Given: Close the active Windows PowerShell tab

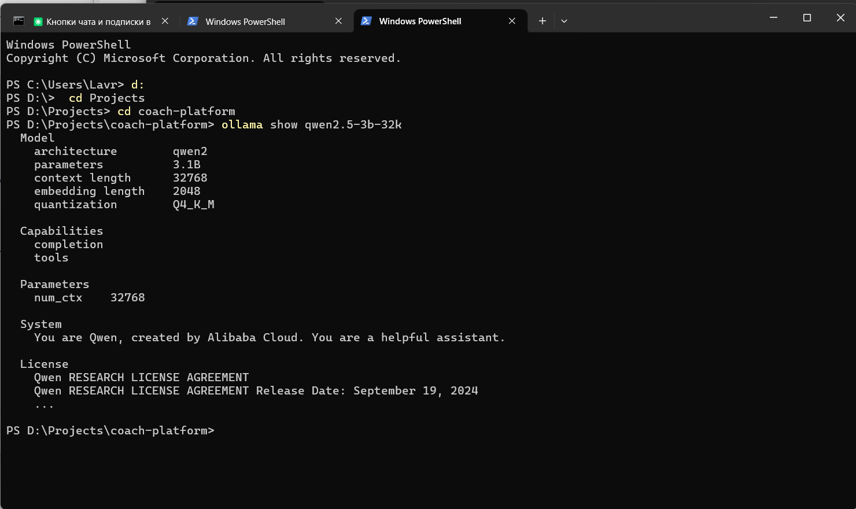Looking at the screenshot, I should [512, 21].
